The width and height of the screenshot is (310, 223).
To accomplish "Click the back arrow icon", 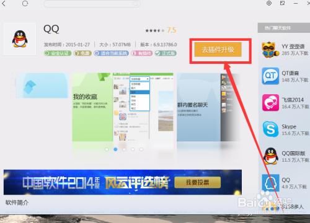I will [4, 3].
